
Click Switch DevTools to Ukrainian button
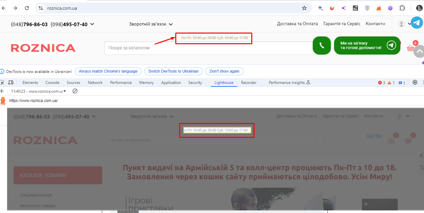click(173, 71)
